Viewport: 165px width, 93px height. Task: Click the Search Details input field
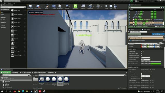144,43
